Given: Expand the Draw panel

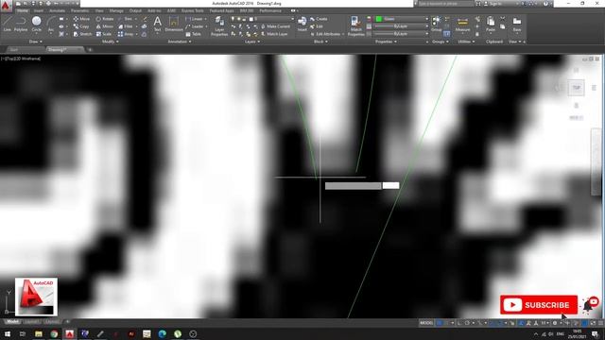Looking at the screenshot, I should (36, 42).
